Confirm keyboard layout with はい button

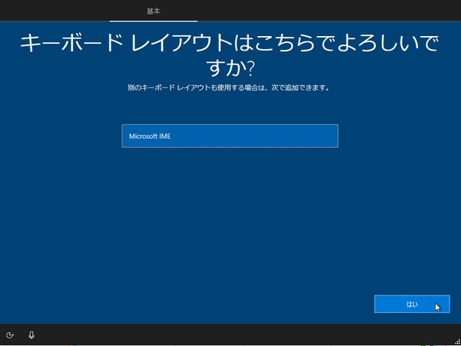[412, 304]
